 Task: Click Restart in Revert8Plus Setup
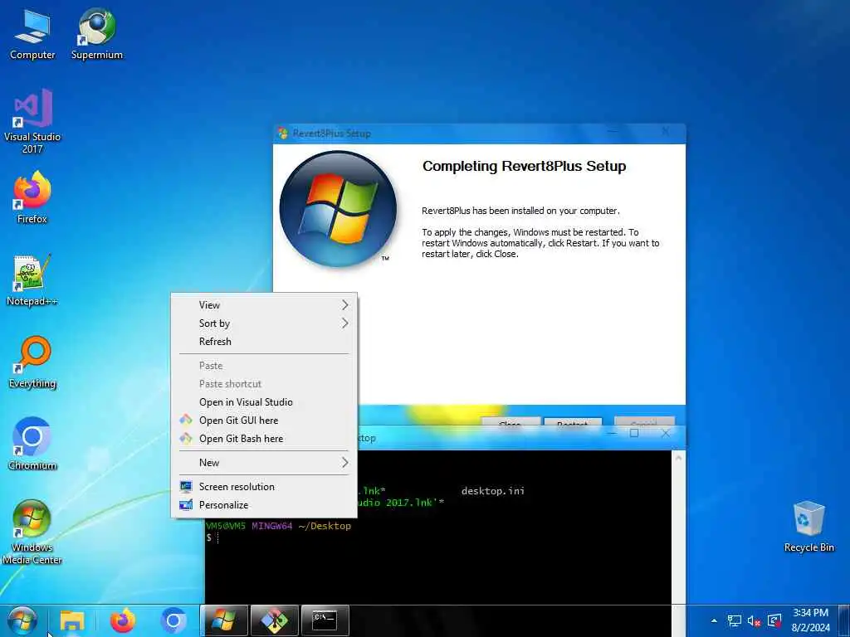[573, 422]
